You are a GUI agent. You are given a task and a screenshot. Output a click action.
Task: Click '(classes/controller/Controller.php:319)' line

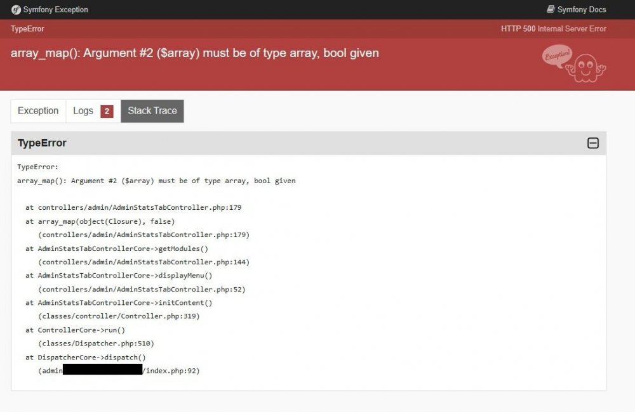pyautogui.click(x=119, y=316)
